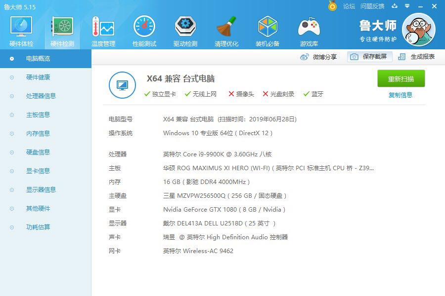445x296 pixels.
Task: Click the 网卡 row label
Action: click(115, 251)
